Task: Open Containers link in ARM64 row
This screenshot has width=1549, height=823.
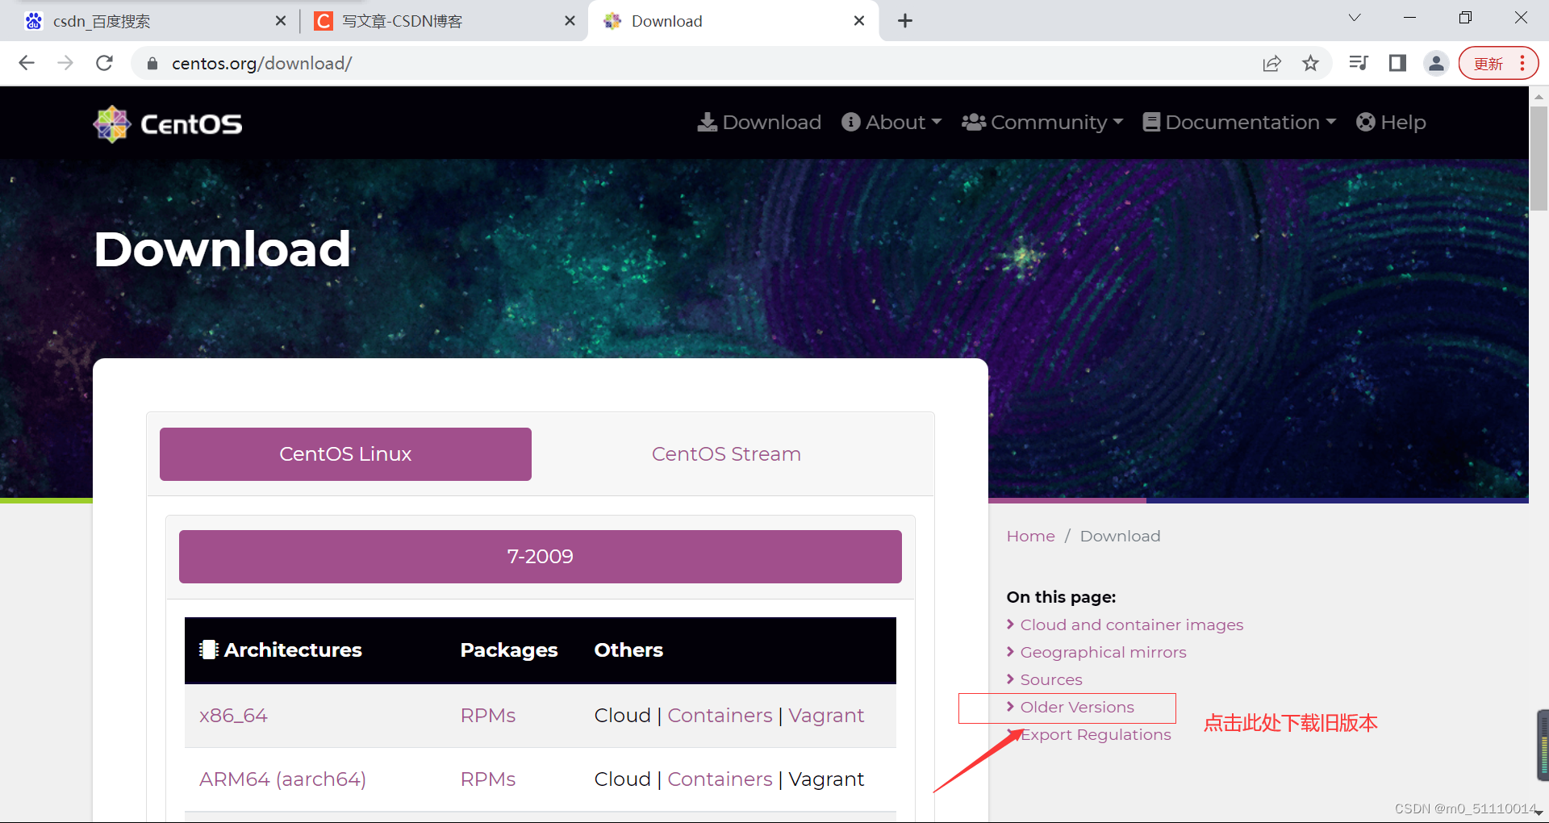Action: (x=720, y=779)
